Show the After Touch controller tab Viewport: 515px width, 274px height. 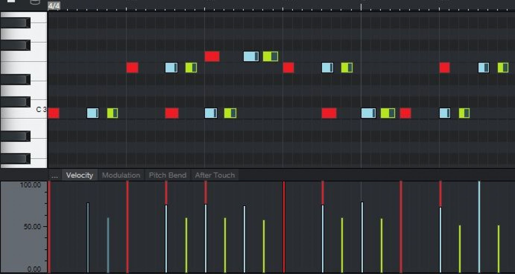(215, 175)
